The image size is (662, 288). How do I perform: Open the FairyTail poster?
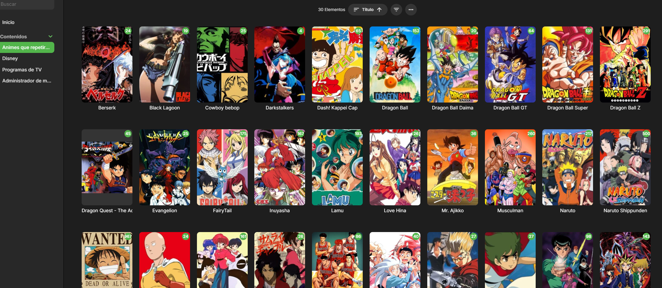tap(222, 167)
